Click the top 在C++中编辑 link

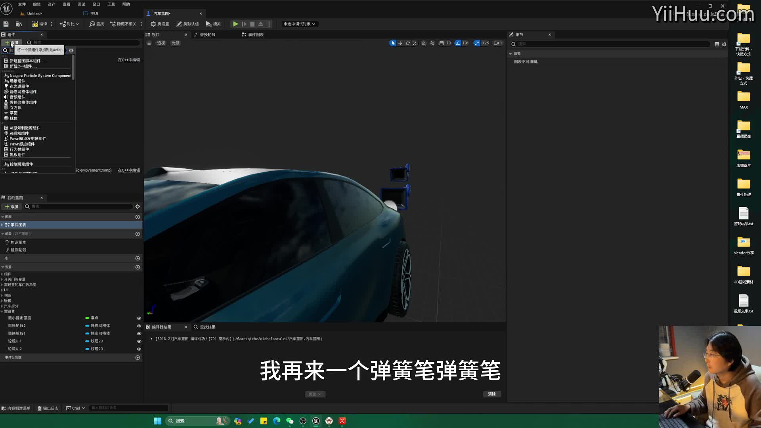[x=129, y=60]
